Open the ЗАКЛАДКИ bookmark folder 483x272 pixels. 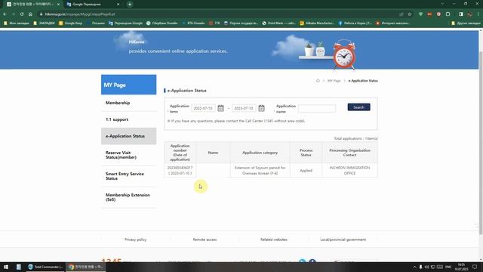[x=44, y=23]
